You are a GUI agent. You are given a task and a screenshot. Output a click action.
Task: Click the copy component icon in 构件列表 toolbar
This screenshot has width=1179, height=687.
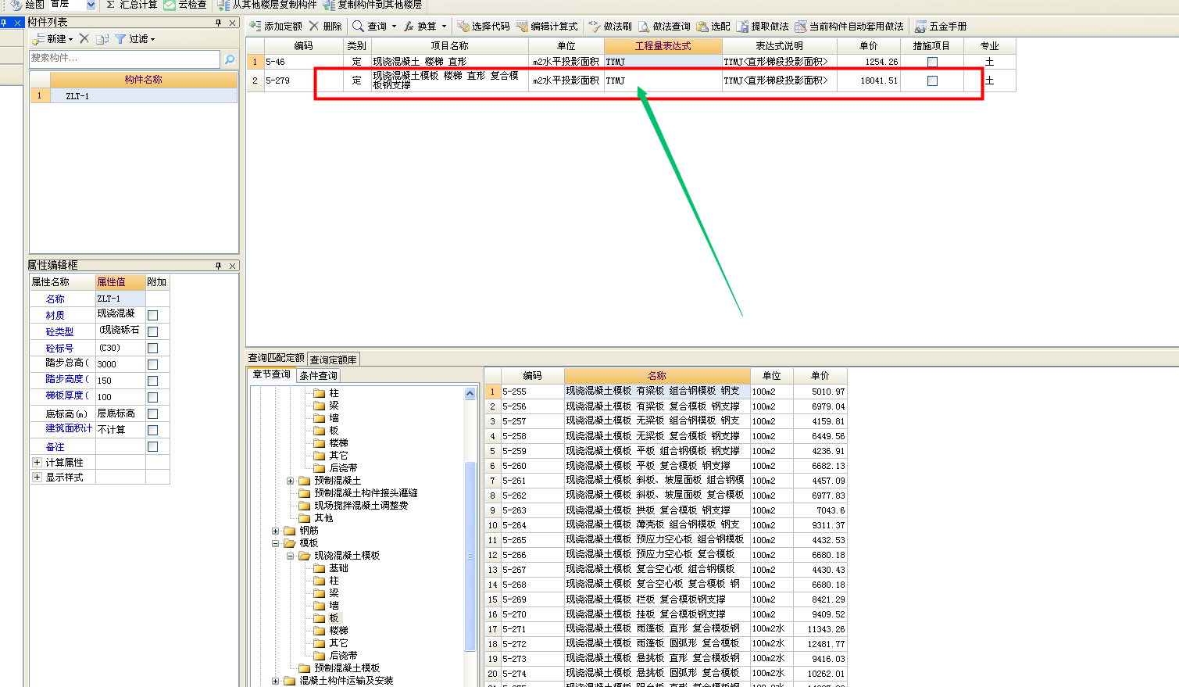pos(102,38)
